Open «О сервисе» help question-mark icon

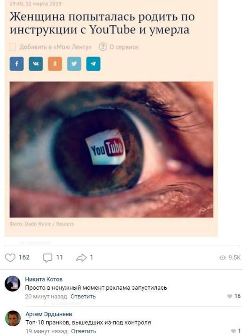[103, 47]
